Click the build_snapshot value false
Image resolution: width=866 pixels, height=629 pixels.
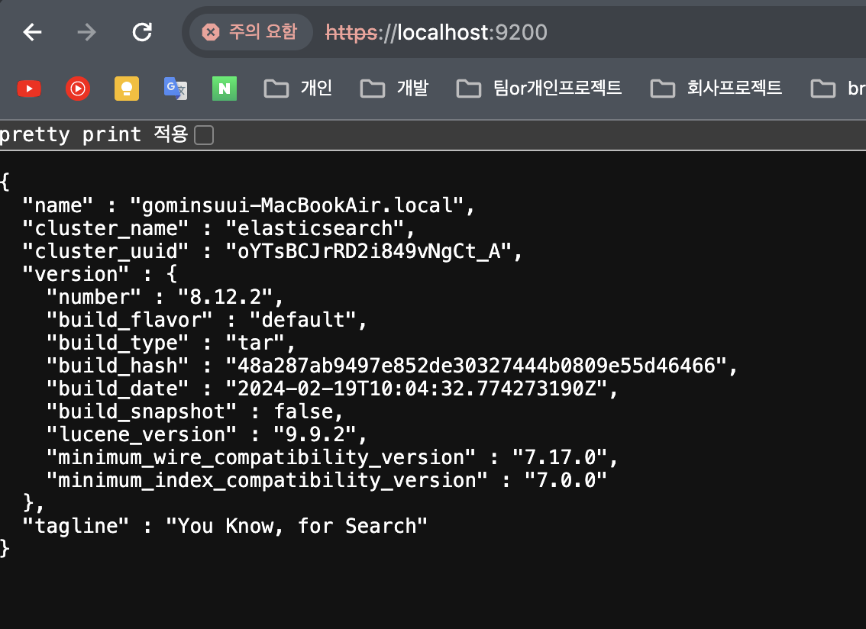[x=303, y=411]
